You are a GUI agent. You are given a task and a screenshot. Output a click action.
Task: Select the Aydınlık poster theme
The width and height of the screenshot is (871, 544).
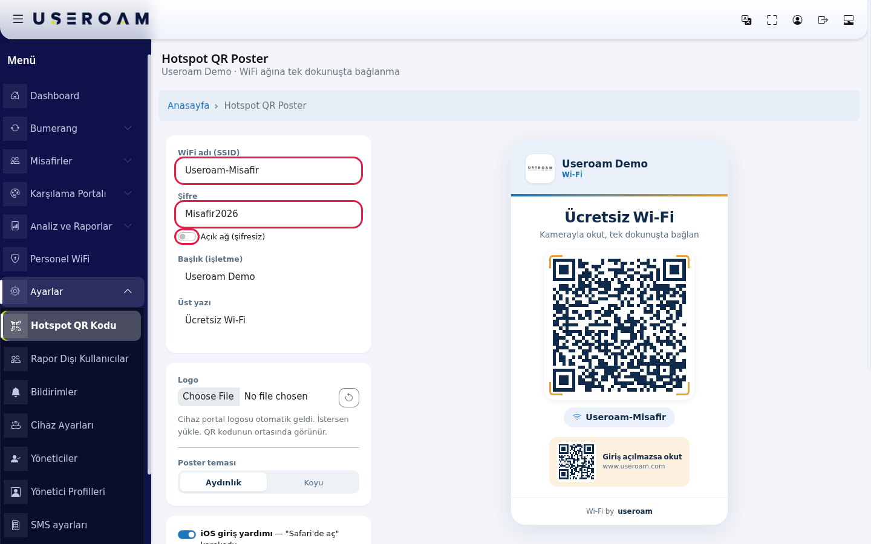click(223, 482)
